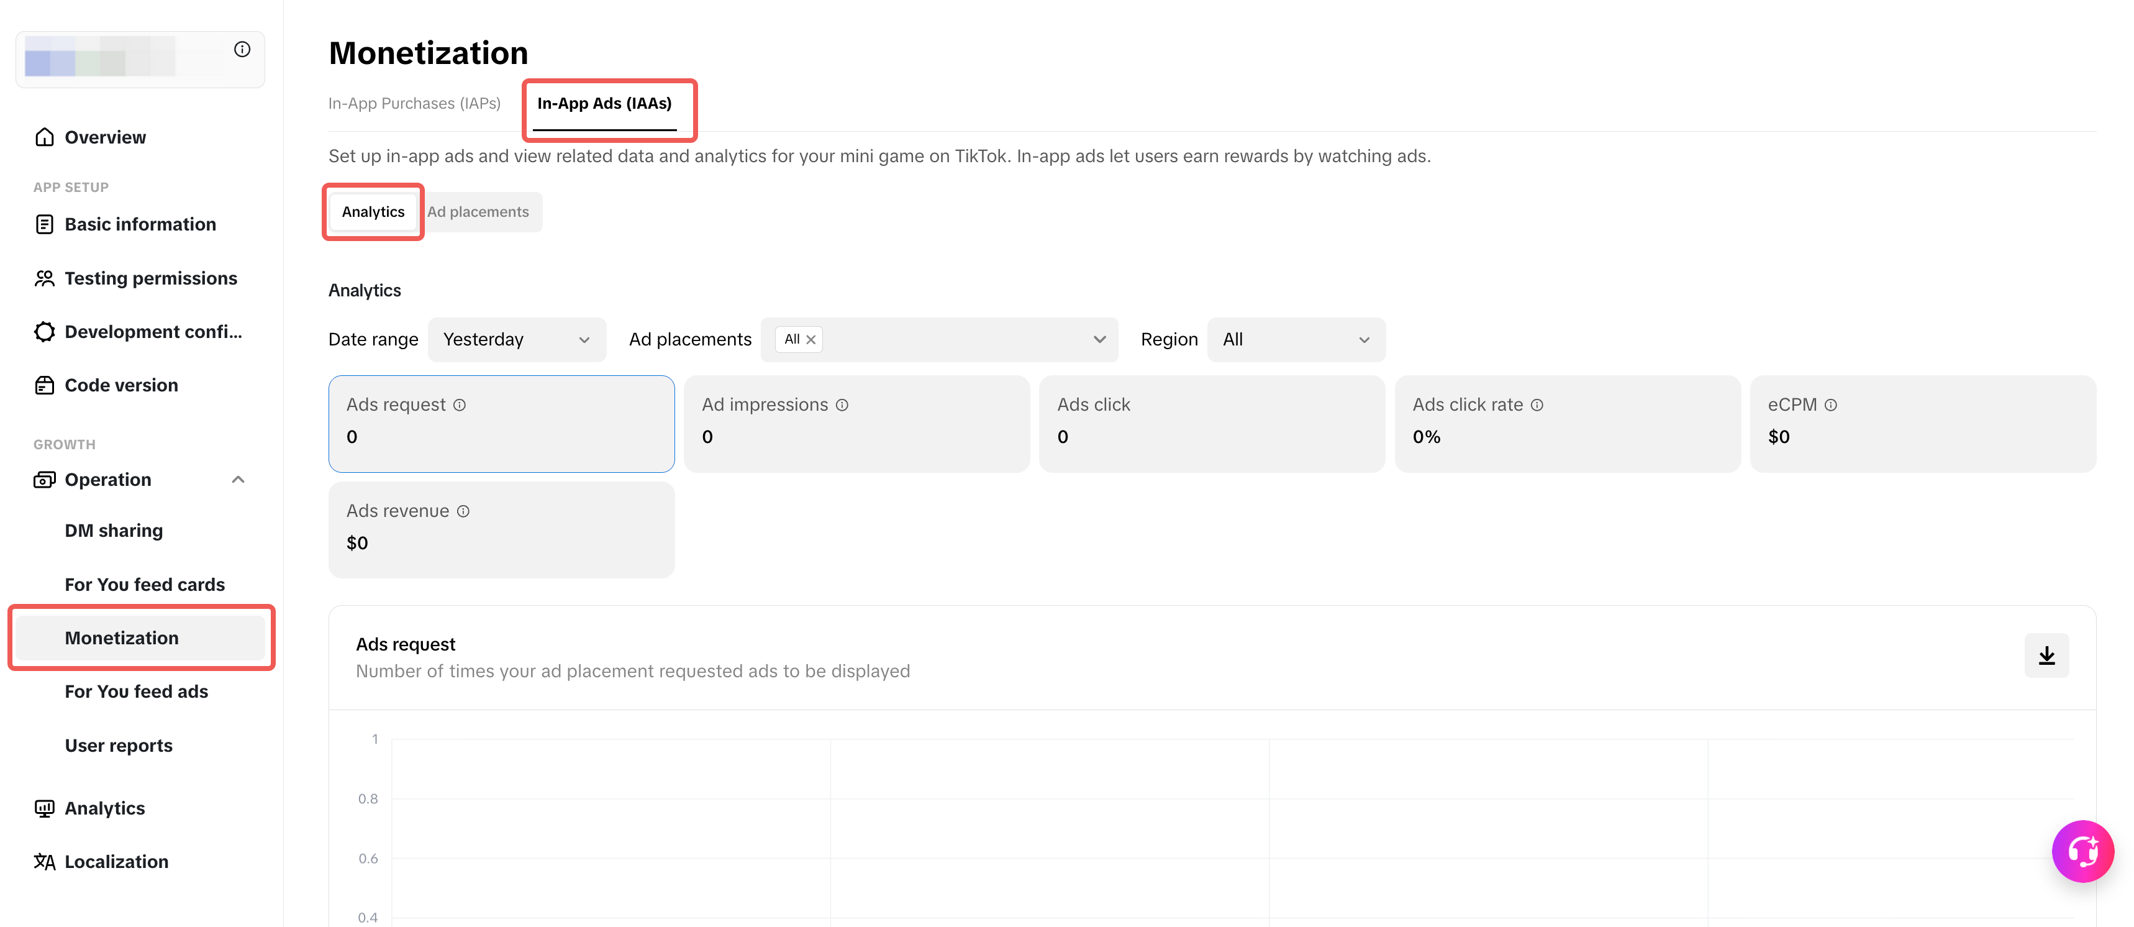Collapse the Operation section chevron
Screen dimensions: 2134x927
pyautogui.click(x=238, y=480)
